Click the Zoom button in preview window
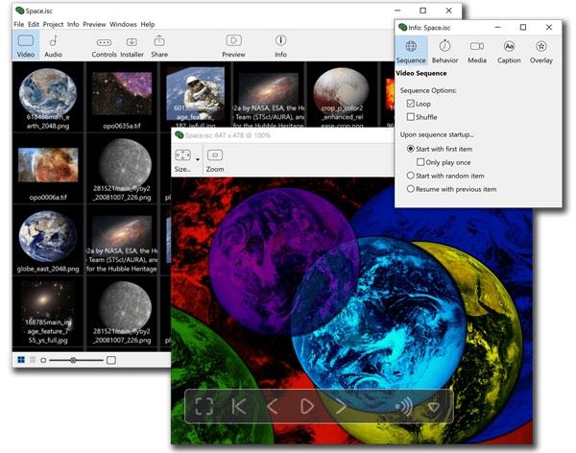Screen dimensions: 576x453 215,160
